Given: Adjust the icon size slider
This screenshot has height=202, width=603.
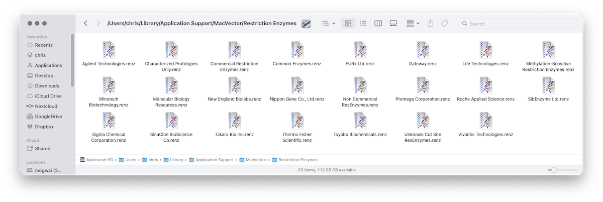Looking at the screenshot, I should point(562,170).
